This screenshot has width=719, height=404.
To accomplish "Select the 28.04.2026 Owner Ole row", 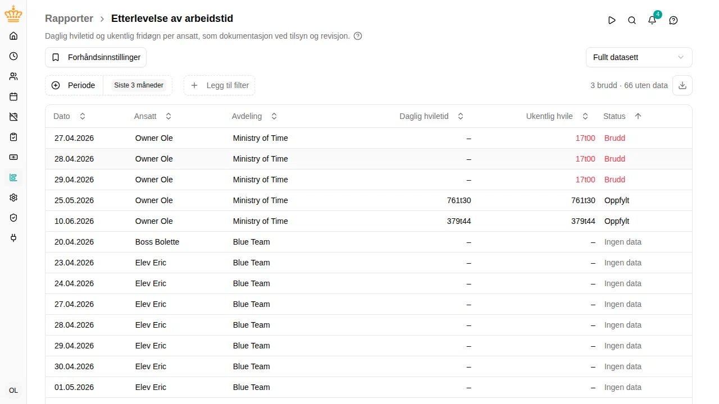I will click(x=368, y=159).
